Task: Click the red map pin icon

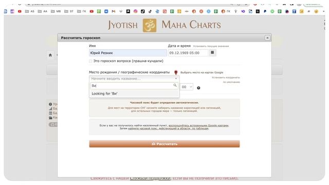Action: [x=176, y=72]
